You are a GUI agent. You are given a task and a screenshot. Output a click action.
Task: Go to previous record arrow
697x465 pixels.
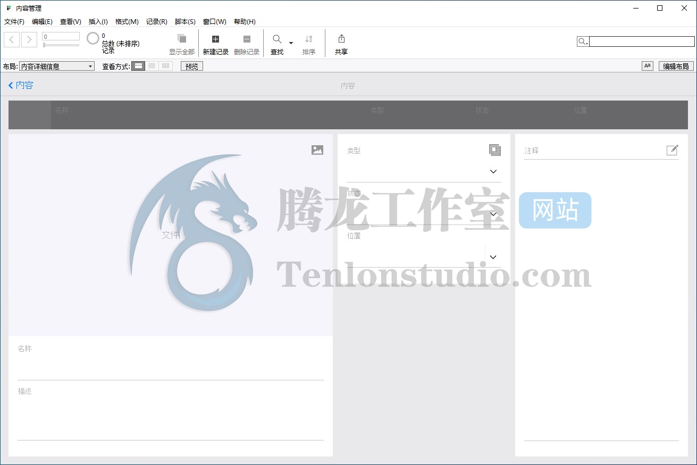coord(12,39)
